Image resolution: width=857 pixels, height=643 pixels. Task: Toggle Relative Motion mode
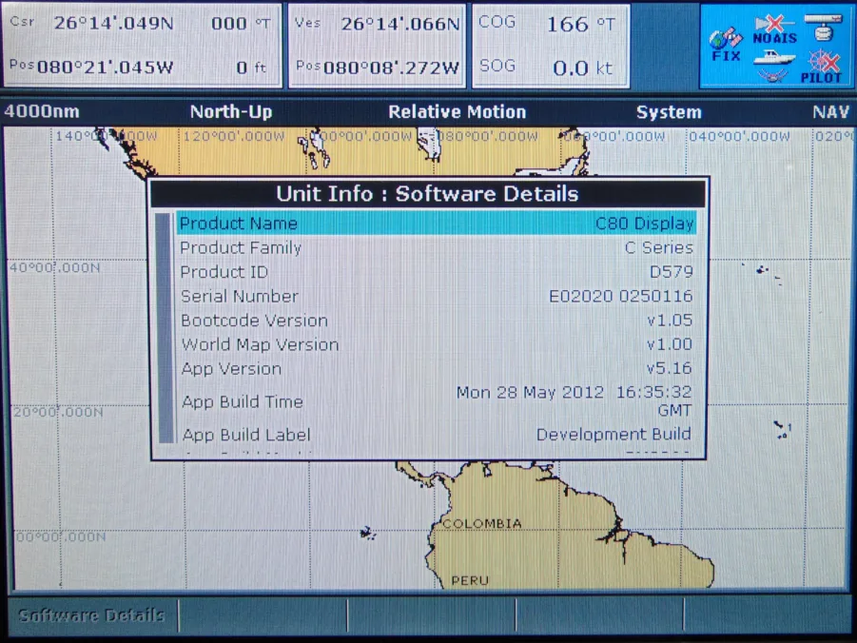tap(457, 111)
